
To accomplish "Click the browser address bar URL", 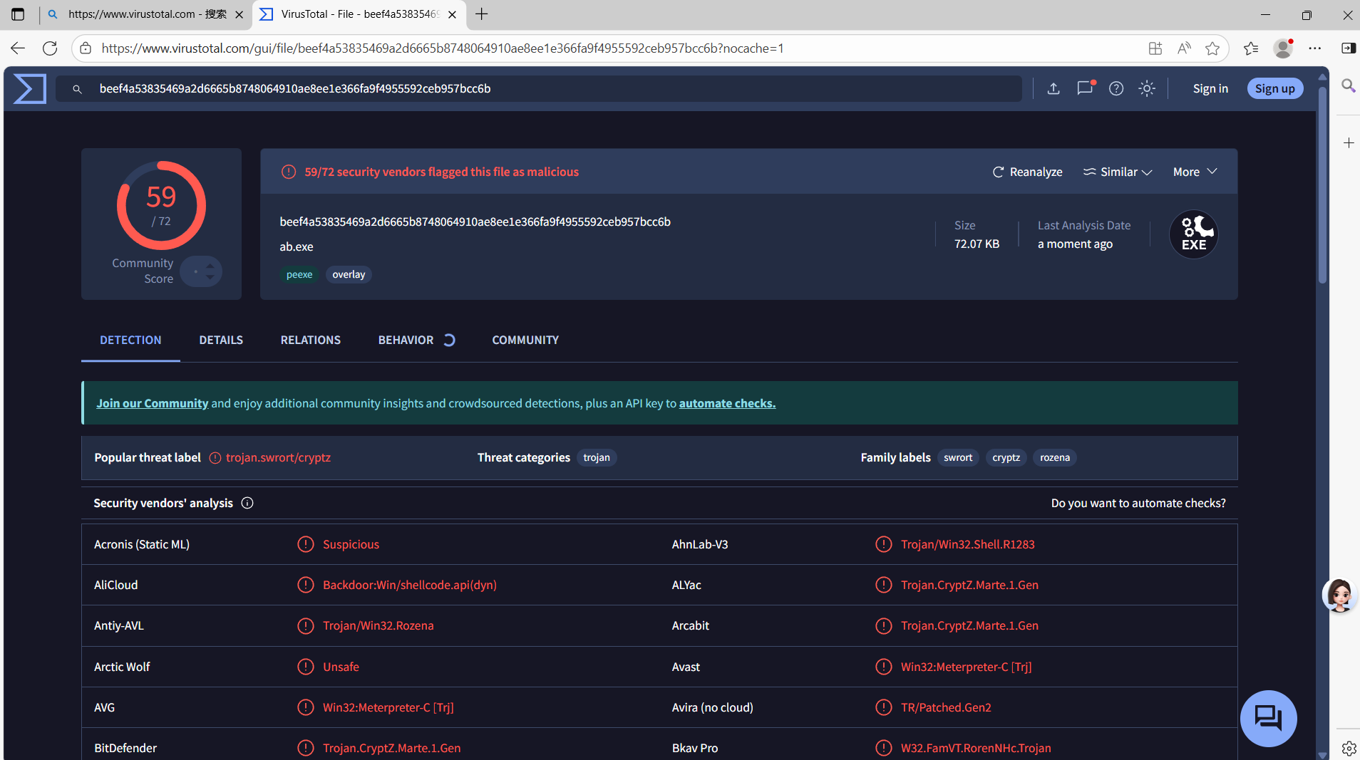I will (x=442, y=48).
